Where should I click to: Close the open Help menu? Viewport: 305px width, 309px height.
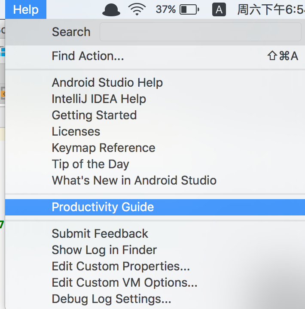coord(26,9)
